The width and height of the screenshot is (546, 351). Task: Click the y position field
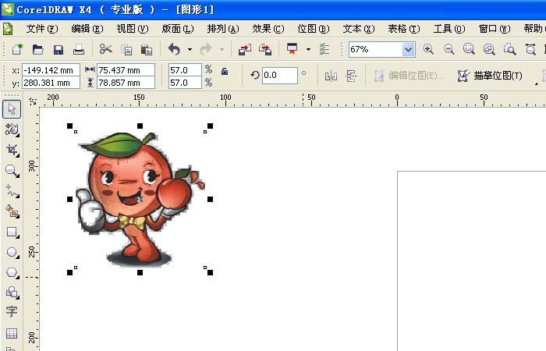[51, 83]
